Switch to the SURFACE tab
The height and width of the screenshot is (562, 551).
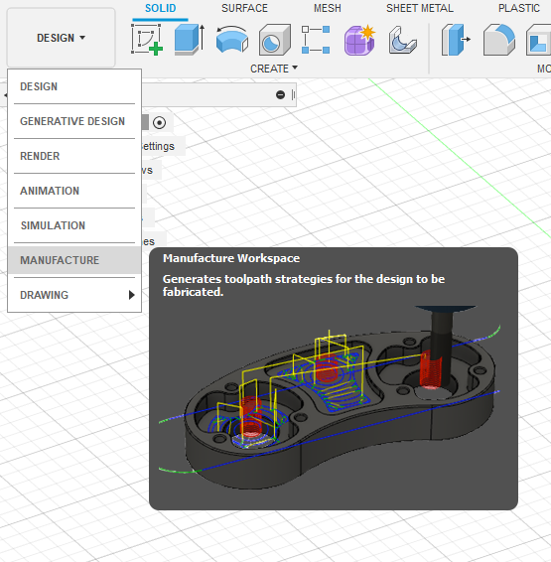[x=244, y=8]
